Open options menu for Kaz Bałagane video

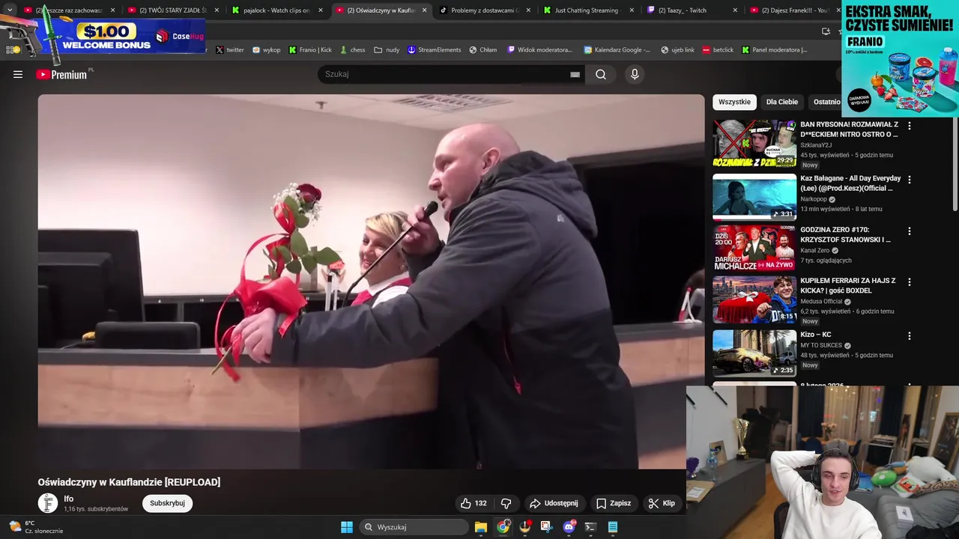(x=910, y=180)
